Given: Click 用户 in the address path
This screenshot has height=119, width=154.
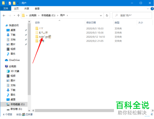Looking at the screenshot, I should 63,15.
